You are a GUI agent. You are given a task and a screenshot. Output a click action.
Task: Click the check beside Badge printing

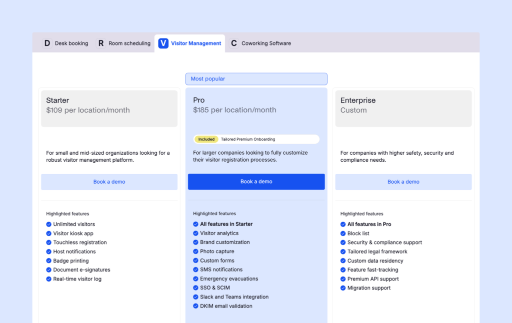coord(49,261)
